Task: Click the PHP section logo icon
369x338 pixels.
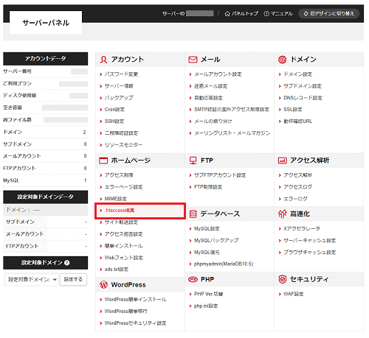Action: point(193,279)
